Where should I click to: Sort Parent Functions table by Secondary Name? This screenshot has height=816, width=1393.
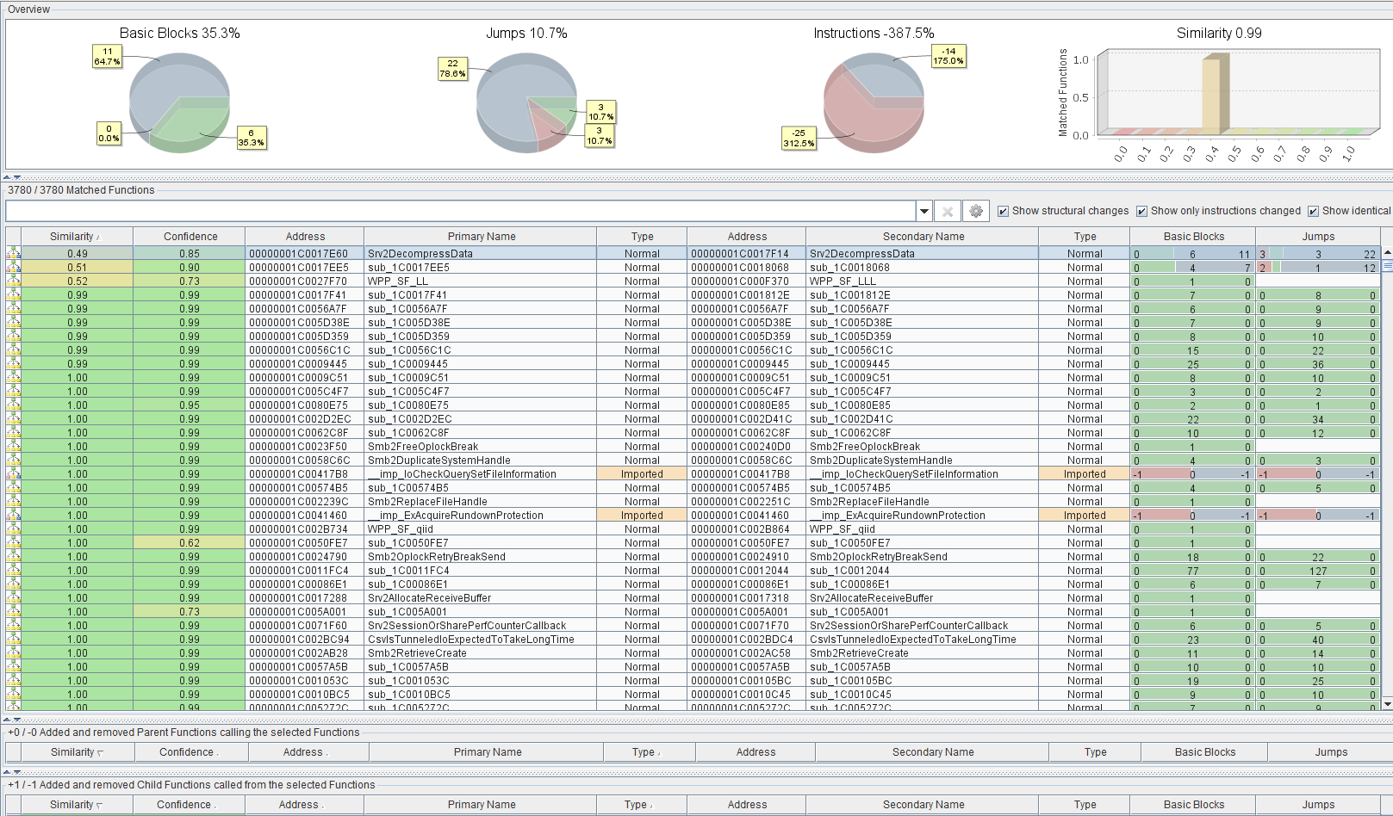coord(932,752)
